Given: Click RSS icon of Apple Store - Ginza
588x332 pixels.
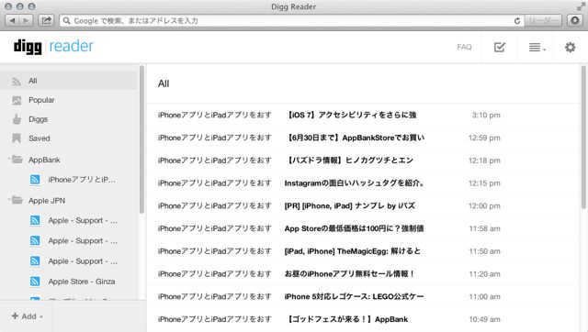Looking at the screenshot, I should (x=35, y=281).
